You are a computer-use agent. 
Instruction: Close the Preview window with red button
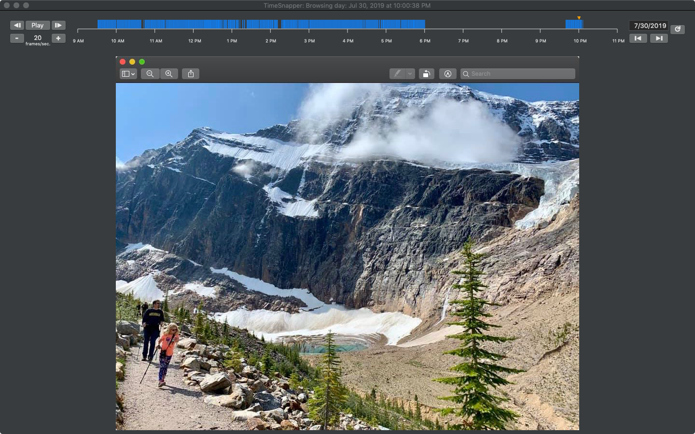click(123, 62)
